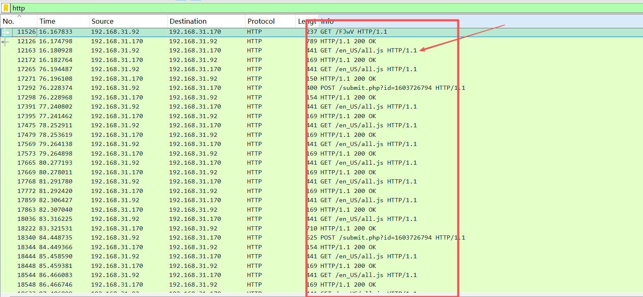The height and width of the screenshot is (297, 643).
Task: Select POST /submit.php info in packet 17292
Action: coord(393,88)
